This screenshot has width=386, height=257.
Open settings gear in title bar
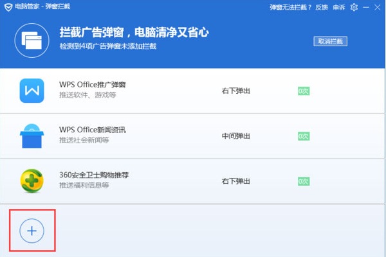tap(354, 7)
